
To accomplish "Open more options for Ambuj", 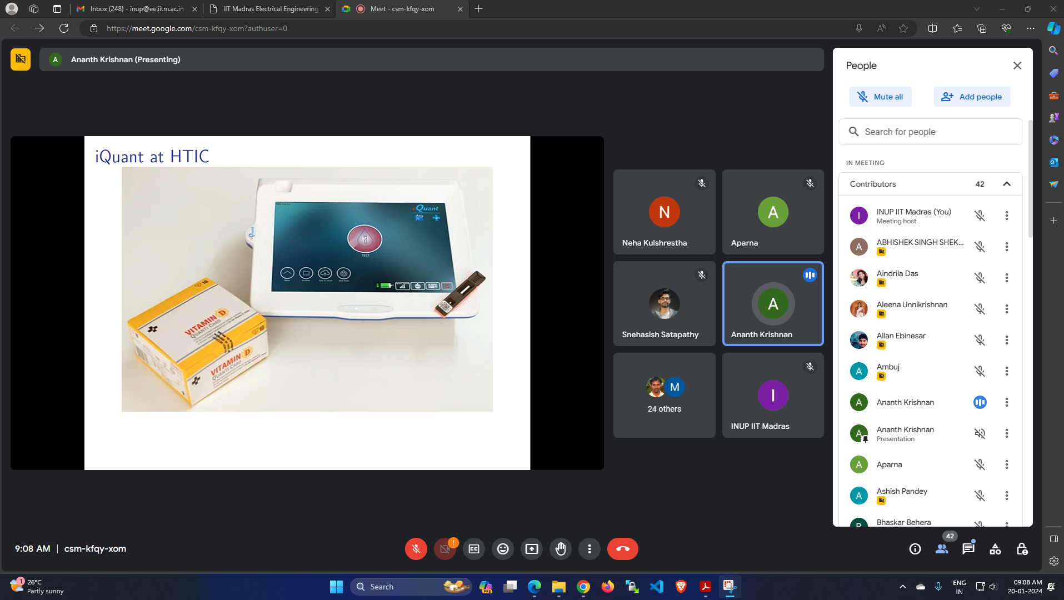I will (x=1007, y=371).
